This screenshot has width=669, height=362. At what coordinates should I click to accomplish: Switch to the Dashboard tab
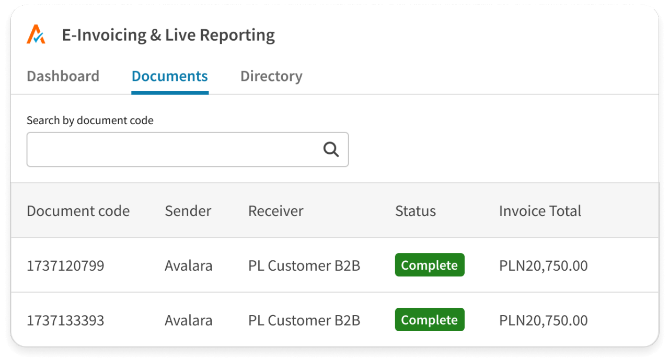[63, 76]
